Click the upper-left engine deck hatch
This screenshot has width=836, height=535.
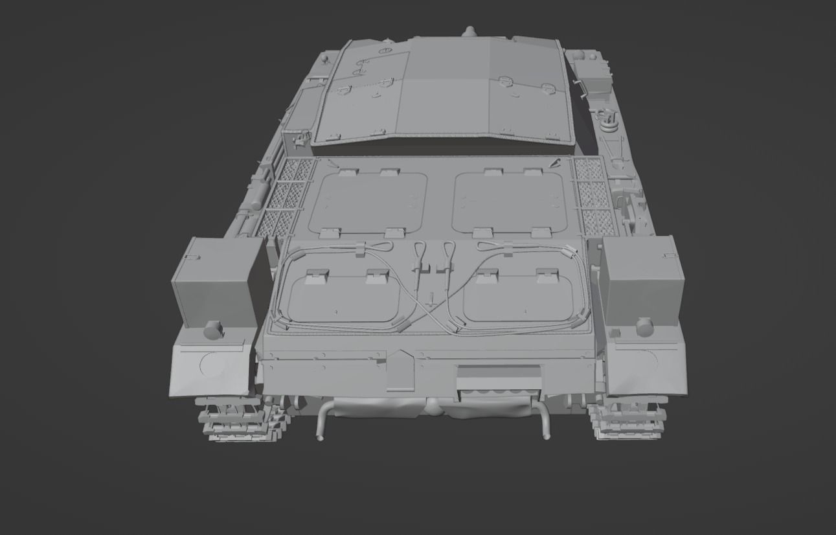coord(367,203)
